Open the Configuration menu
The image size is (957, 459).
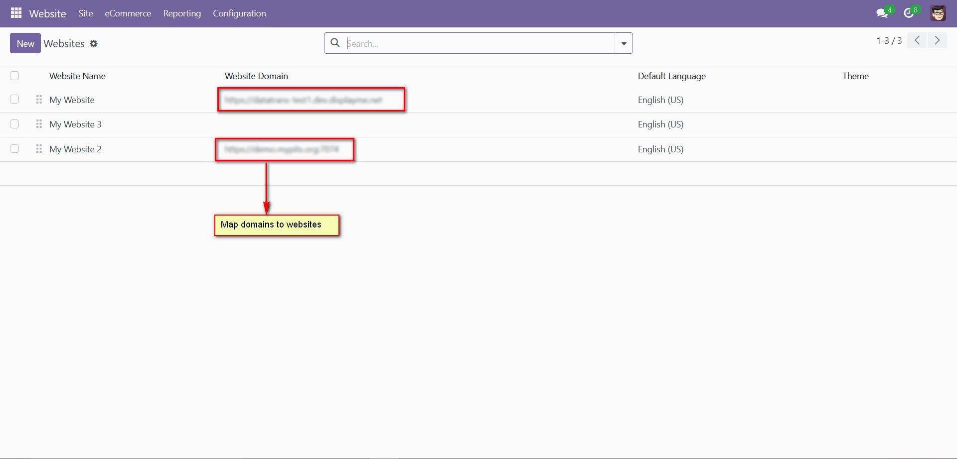239,13
